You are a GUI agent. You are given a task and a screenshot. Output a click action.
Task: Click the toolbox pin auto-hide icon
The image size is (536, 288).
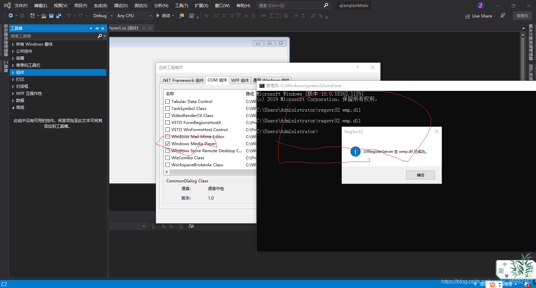(x=97, y=28)
